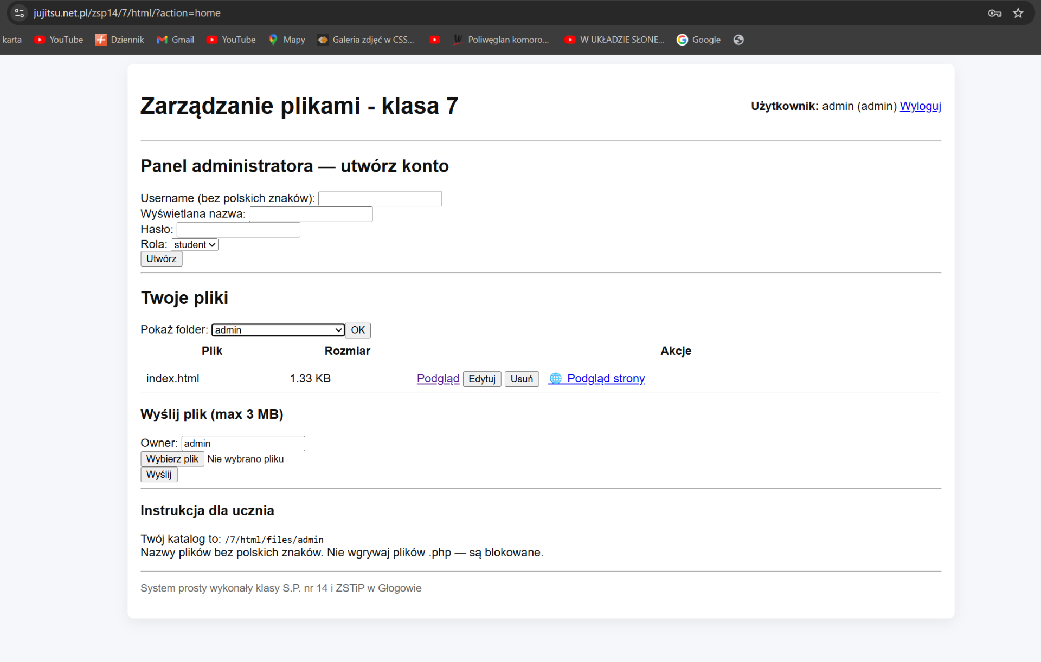This screenshot has height=662, width=1041.
Task: Open the Poliwęglan komoro bookmark
Action: pos(501,40)
